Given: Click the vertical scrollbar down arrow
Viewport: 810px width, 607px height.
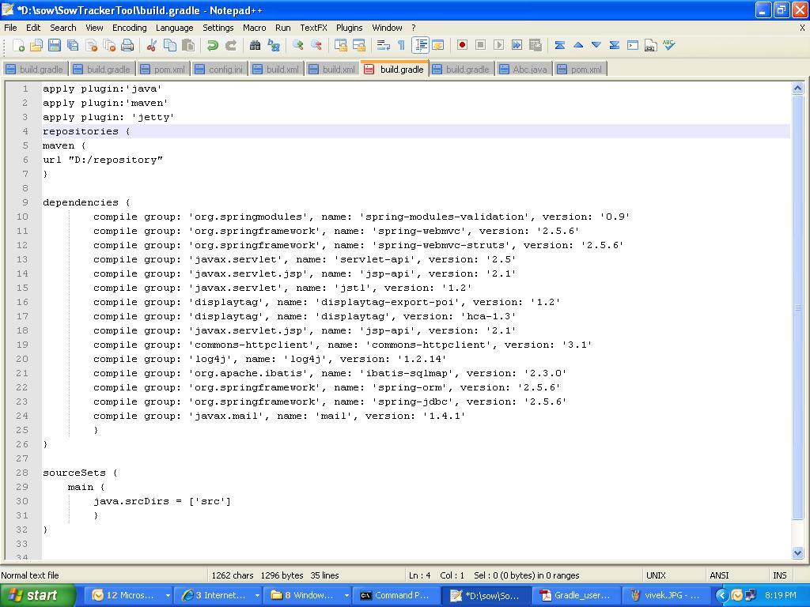Looking at the screenshot, I should (797, 553).
